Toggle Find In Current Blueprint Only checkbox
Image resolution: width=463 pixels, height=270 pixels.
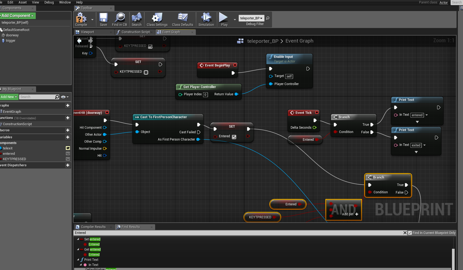click(410, 233)
